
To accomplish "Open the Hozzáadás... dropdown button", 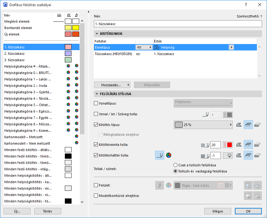I will 112,85.
